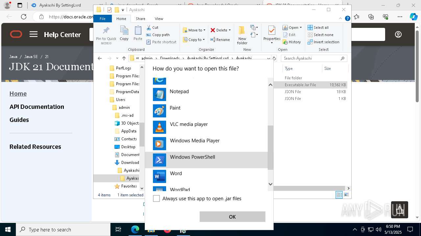The width and height of the screenshot is (421, 236).
Task: Click Select none in ribbon
Action: tap(320, 35)
